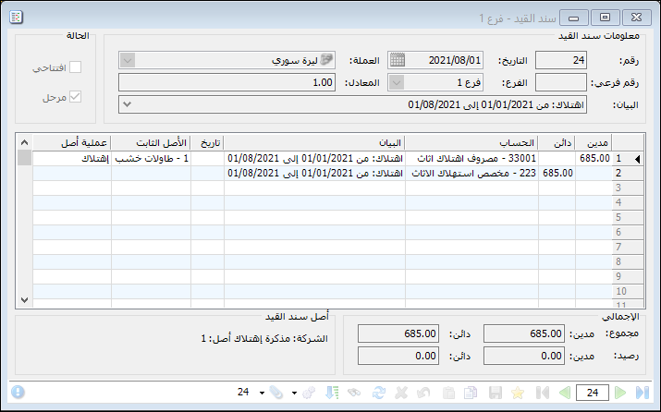Click the clipboard paste icon
The height and width of the screenshot is (412, 661).
tap(448, 393)
